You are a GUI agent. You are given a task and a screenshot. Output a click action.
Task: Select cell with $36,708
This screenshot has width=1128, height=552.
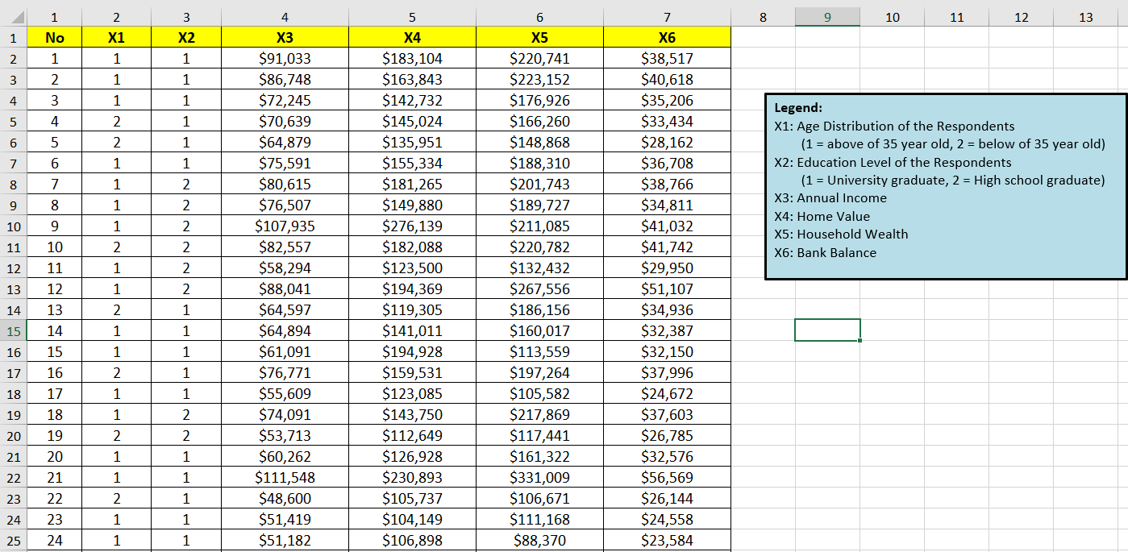[667, 163]
